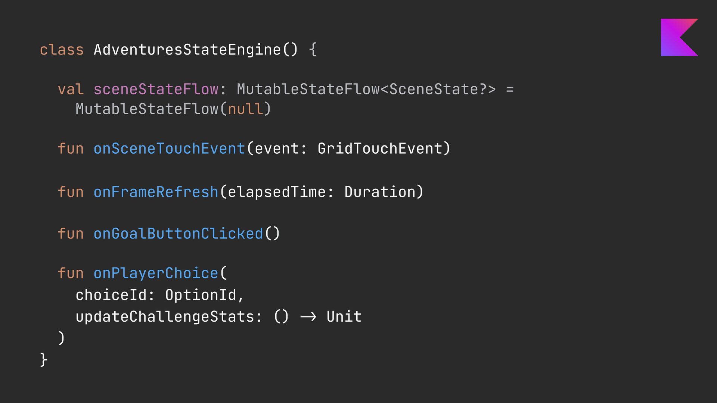Click the null argument in MutableStateFlow
The image size is (717, 403).
click(245, 109)
